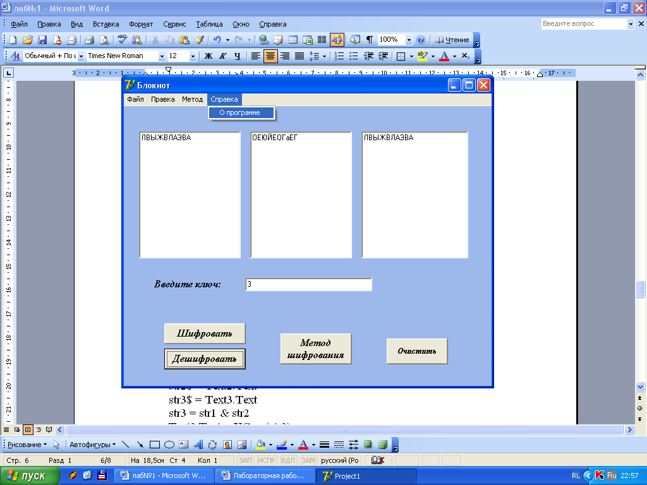The image size is (647, 485).
Task: Align text to the left
Action: point(256,56)
